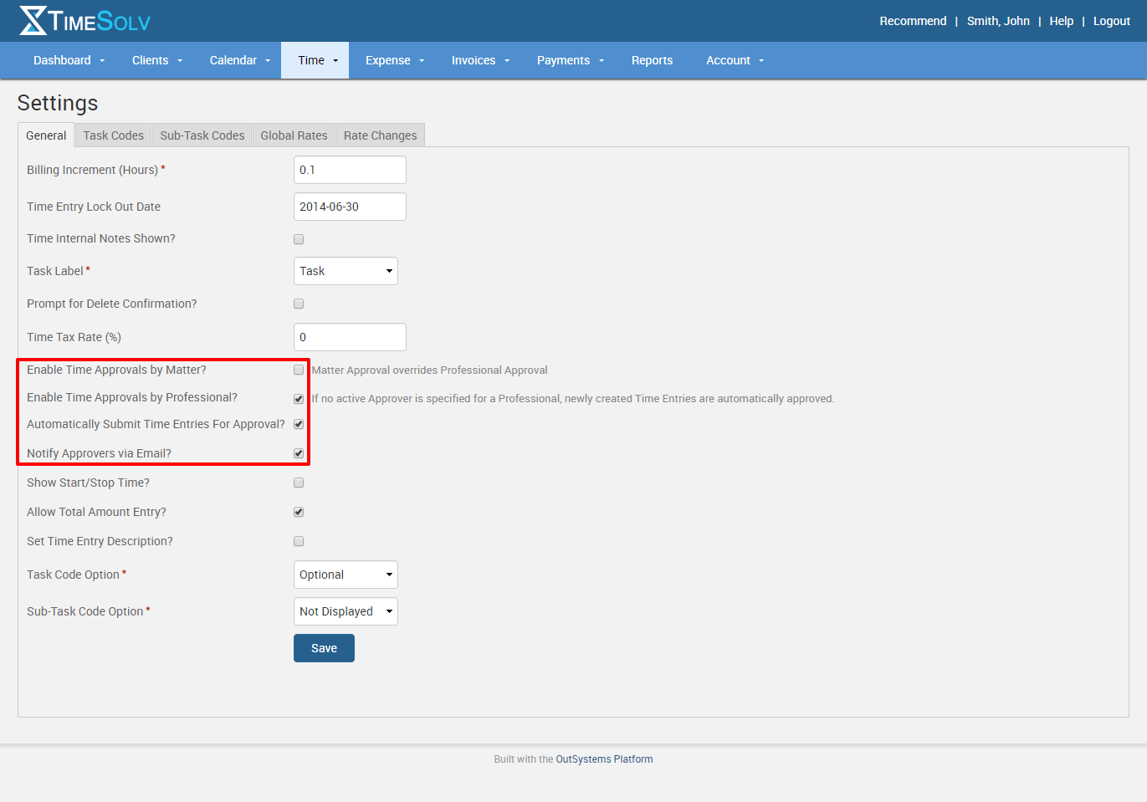Open the Global Rates tab
1147x802 pixels.
(x=294, y=135)
